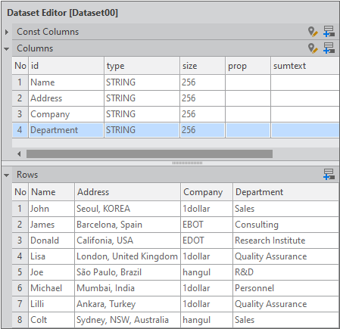Click the type header in Columns grid
The height and width of the screenshot is (329, 340).
(142, 66)
